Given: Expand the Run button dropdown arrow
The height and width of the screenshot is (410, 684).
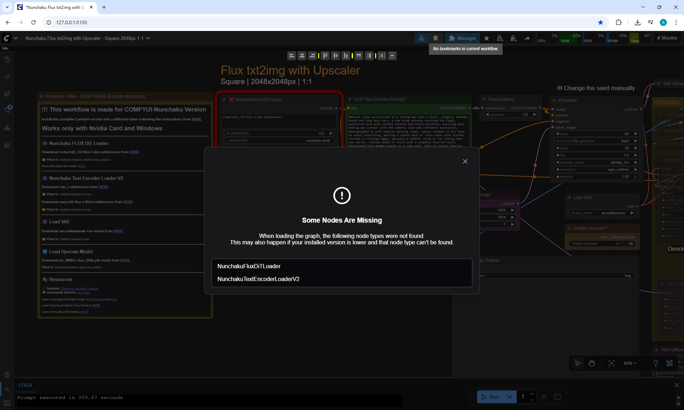Looking at the screenshot, I should (x=509, y=397).
